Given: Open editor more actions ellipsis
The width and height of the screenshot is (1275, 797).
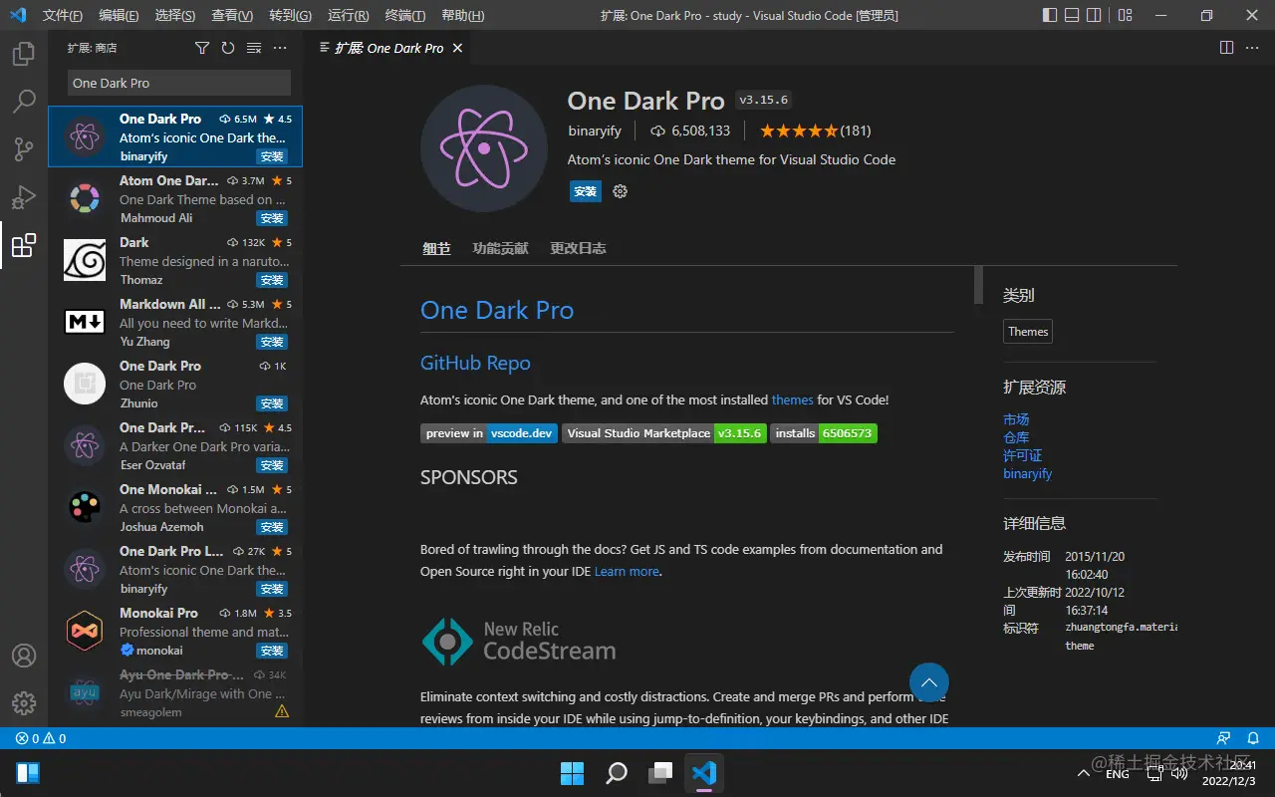Looking at the screenshot, I should pyautogui.click(x=1253, y=48).
